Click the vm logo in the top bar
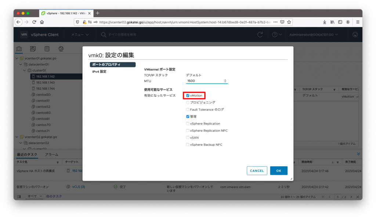The width and height of the screenshot is (376, 218). (x=23, y=34)
